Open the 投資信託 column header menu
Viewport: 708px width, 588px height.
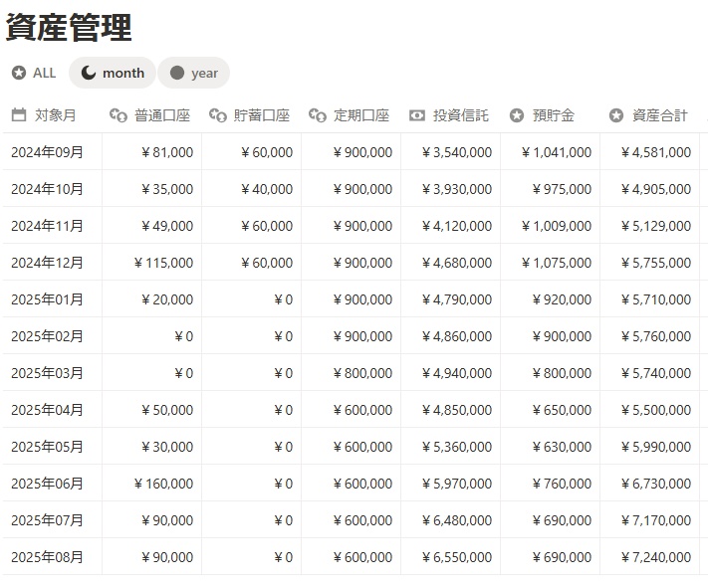(x=451, y=115)
